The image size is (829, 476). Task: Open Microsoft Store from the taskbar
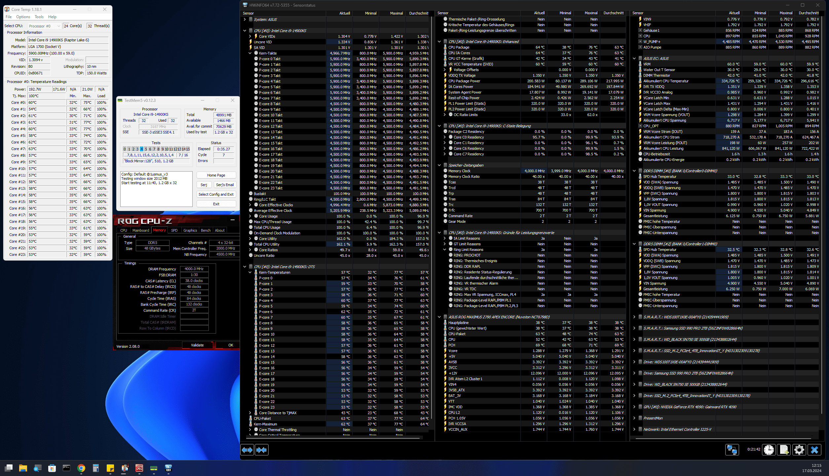pyautogui.click(x=52, y=468)
